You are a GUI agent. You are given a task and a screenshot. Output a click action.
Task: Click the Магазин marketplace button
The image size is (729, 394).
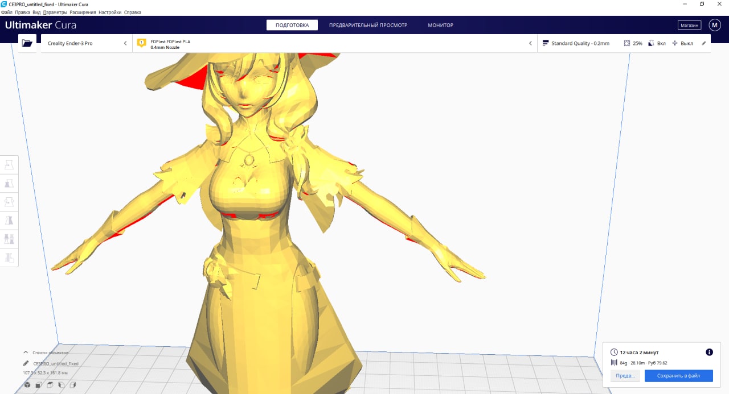689,25
